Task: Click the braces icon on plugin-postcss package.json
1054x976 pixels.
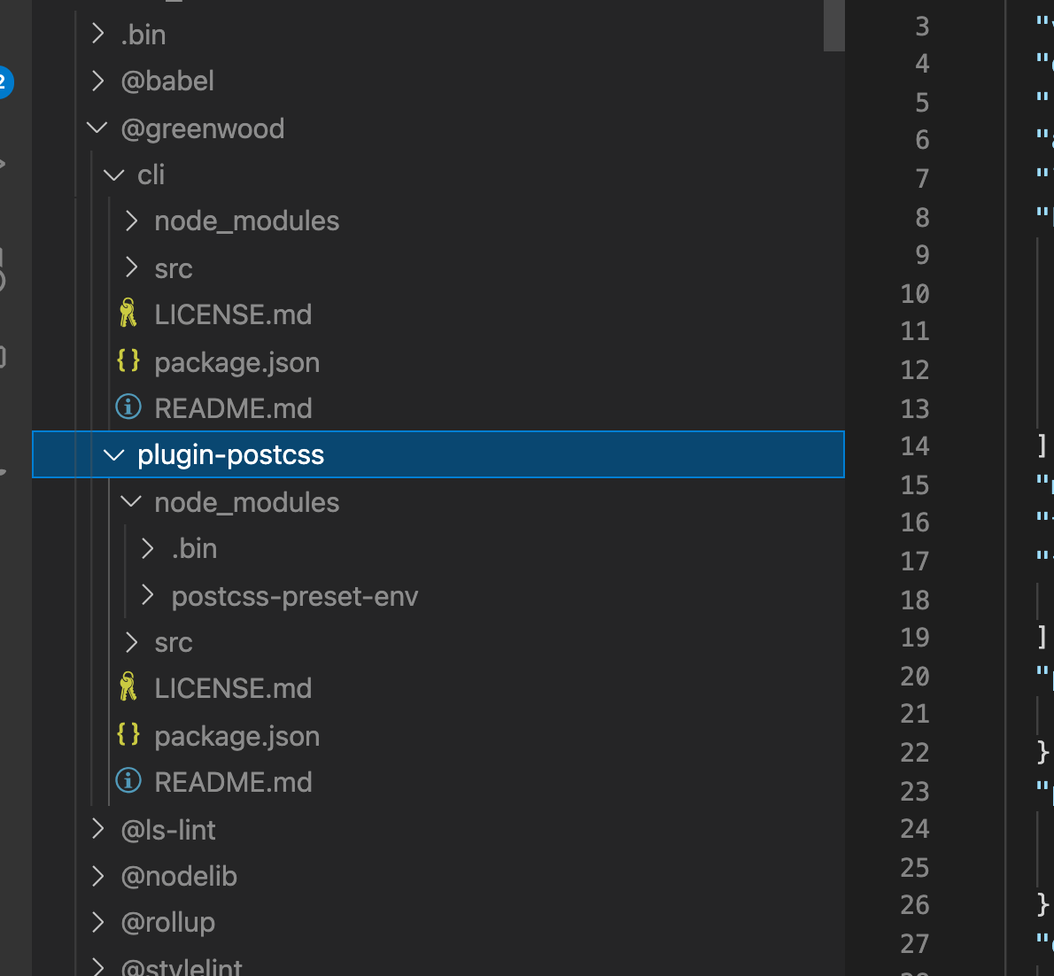Action: click(x=128, y=734)
